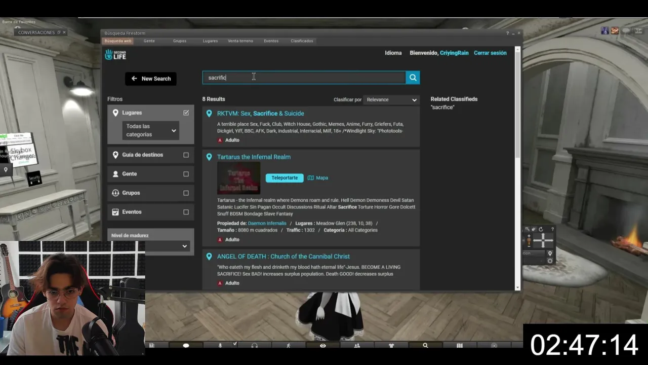Image resolution: width=648 pixels, height=365 pixels.
Task: Open chat from bottom toolbar speech bubble
Action: pyautogui.click(x=186, y=346)
